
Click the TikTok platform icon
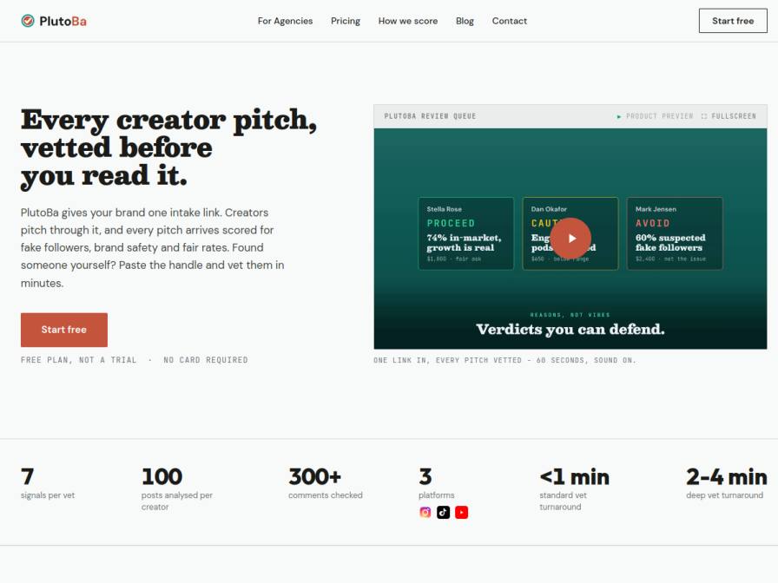click(443, 512)
